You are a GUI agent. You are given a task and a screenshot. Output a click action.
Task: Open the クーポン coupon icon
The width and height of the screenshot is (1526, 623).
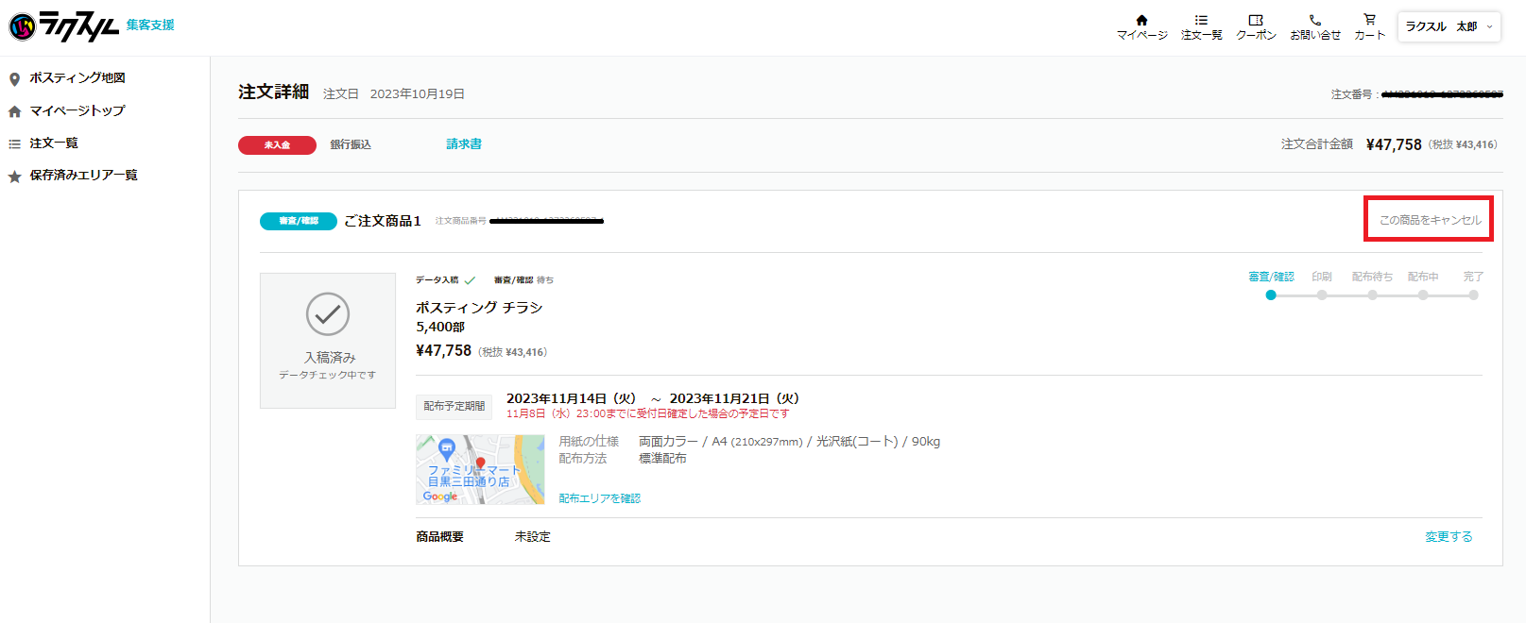[x=1256, y=20]
